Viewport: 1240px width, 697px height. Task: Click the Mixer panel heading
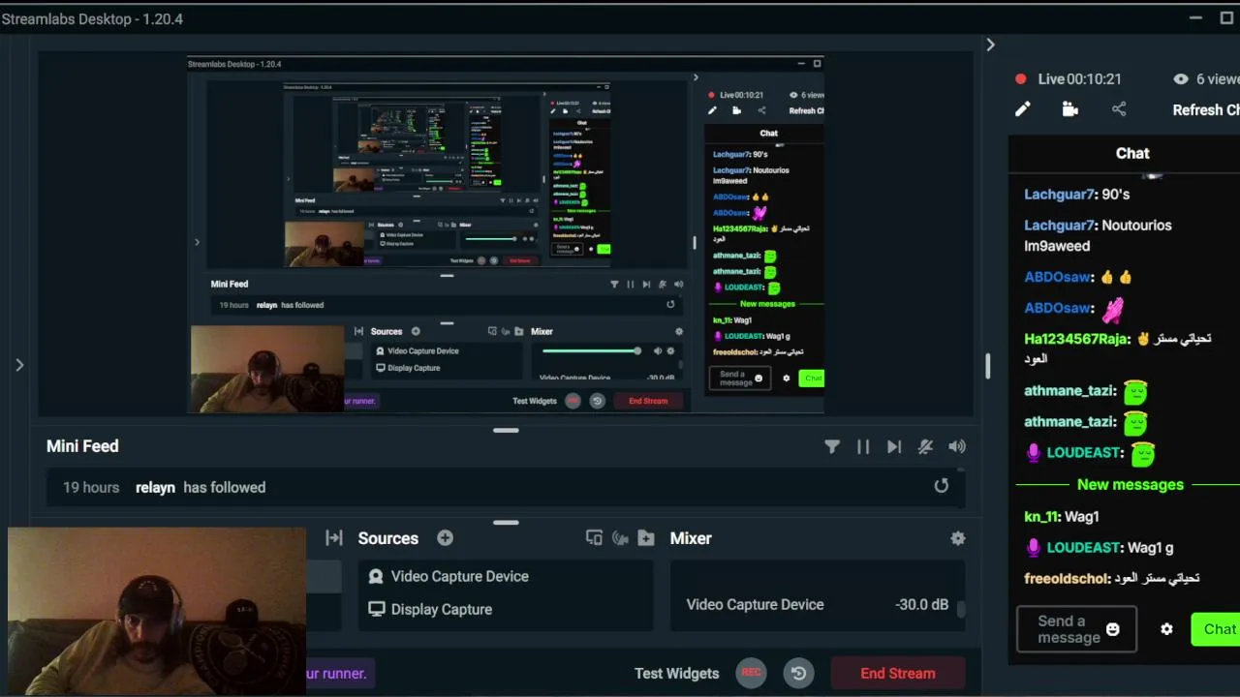click(691, 538)
